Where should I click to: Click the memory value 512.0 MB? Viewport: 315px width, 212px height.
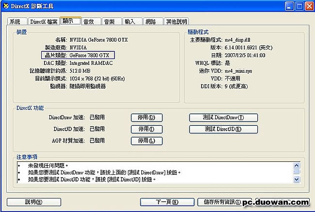[x=80, y=71]
